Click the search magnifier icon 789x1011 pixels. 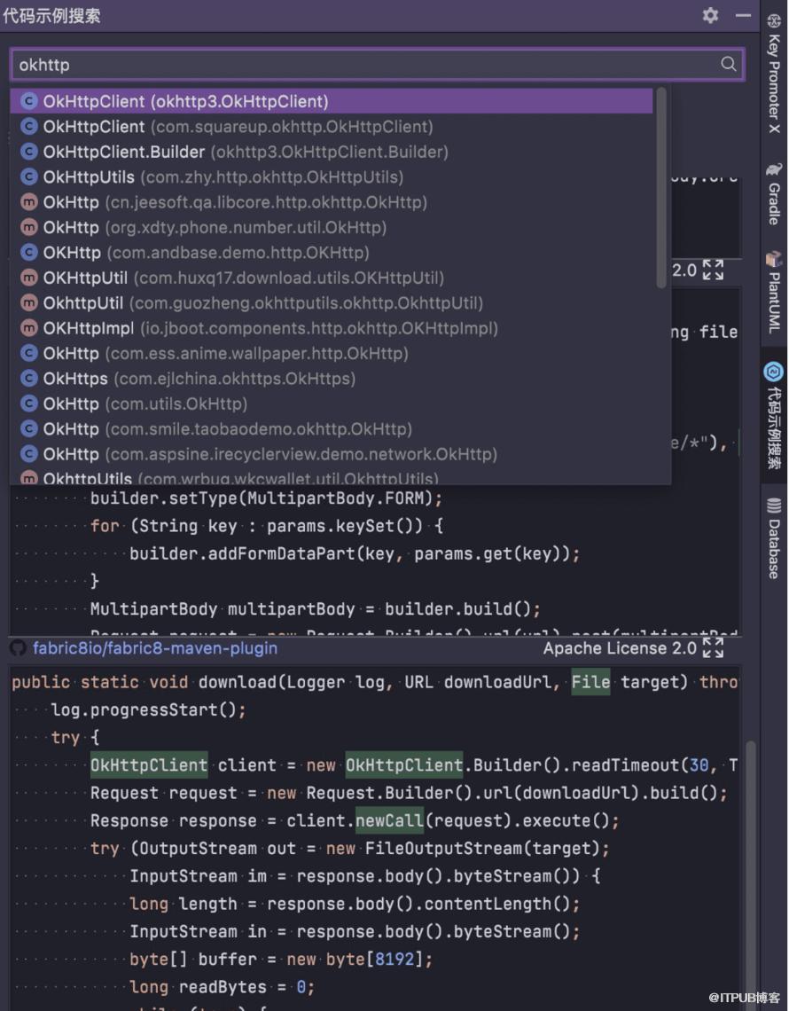[x=728, y=64]
